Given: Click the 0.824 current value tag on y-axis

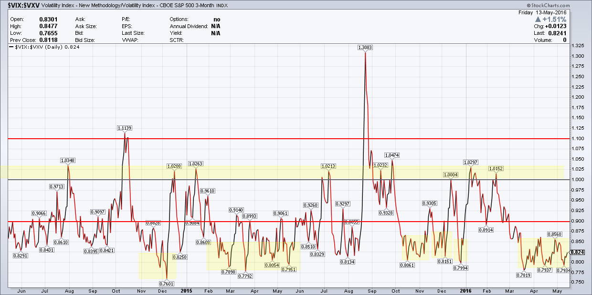Looking at the screenshot, I should 576,252.
